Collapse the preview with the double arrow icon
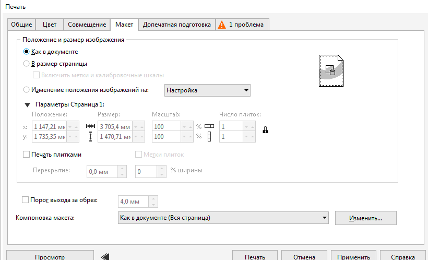The height and width of the screenshot is (260, 428). [105, 257]
